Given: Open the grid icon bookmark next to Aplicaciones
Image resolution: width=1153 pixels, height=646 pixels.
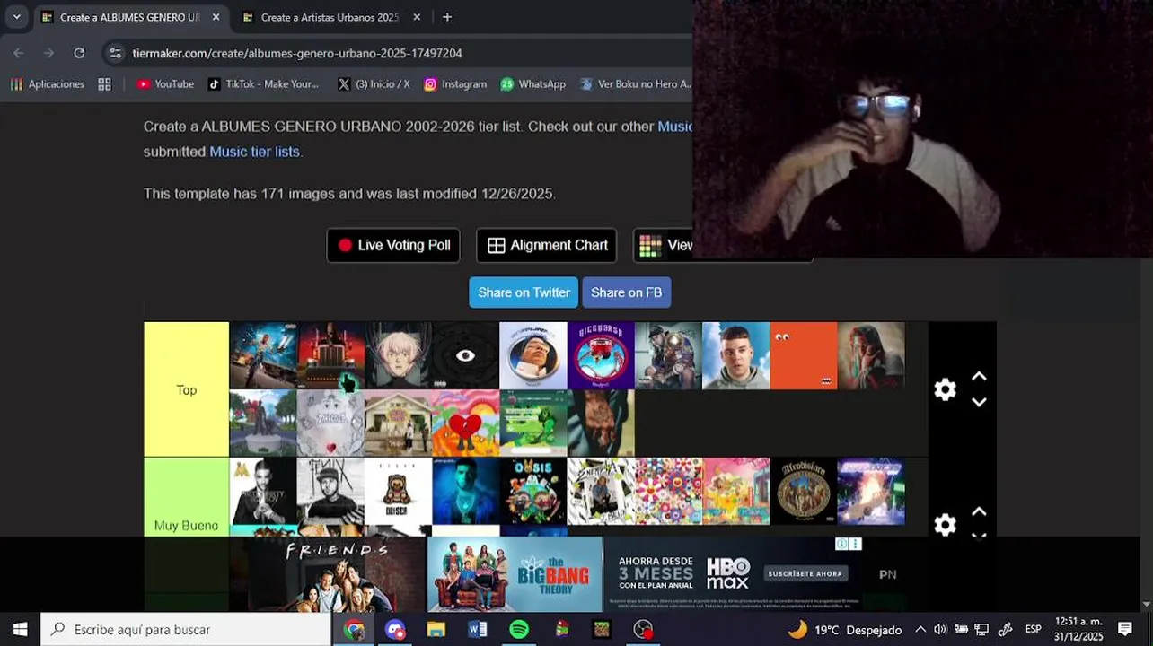Looking at the screenshot, I should [x=104, y=83].
